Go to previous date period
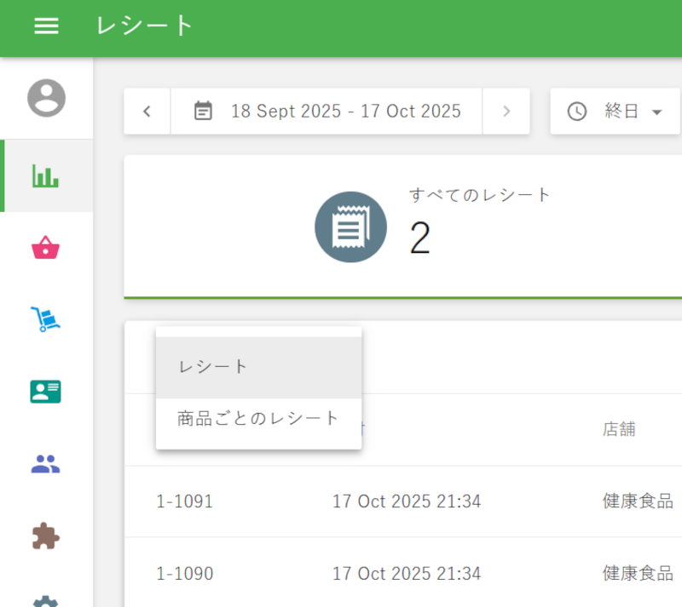This screenshot has height=607, width=682. click(x=147, y=112)
